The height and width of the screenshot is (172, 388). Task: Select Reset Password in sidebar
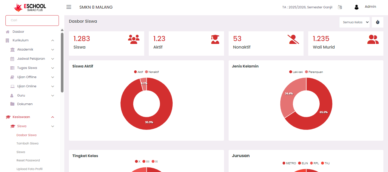pos(28,160)
